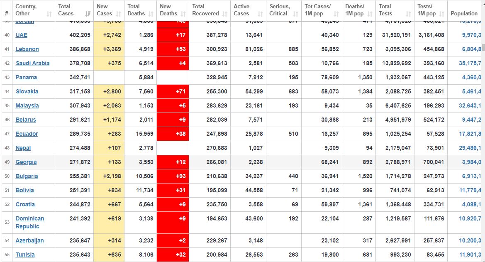Open the Malaysia country link
Viewport: 485px width, 262px height.
click(27, 105)
